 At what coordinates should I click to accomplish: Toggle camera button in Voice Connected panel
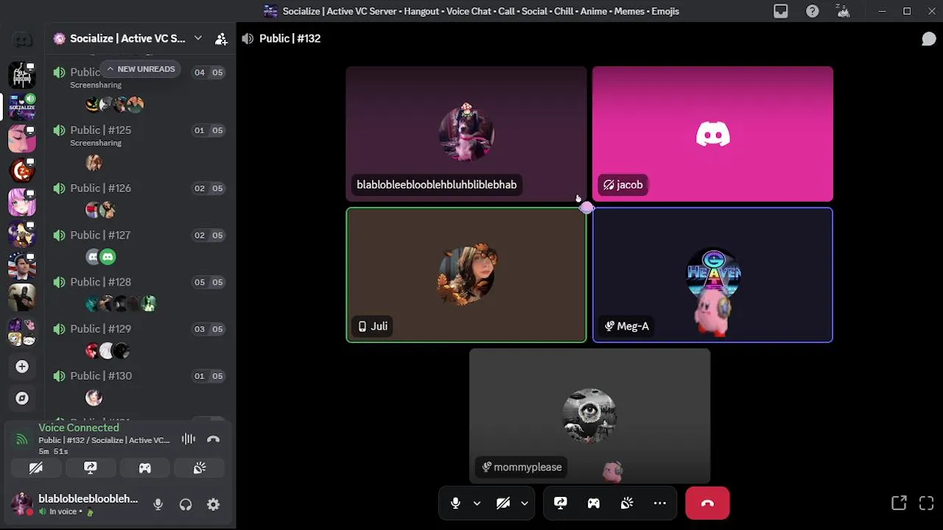pyautogui.click(x=36, y=467)
